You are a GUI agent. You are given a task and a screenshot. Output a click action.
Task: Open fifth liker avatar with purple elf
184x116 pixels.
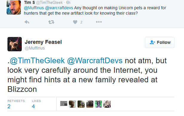pyautogui.click(x=98, y=104)
